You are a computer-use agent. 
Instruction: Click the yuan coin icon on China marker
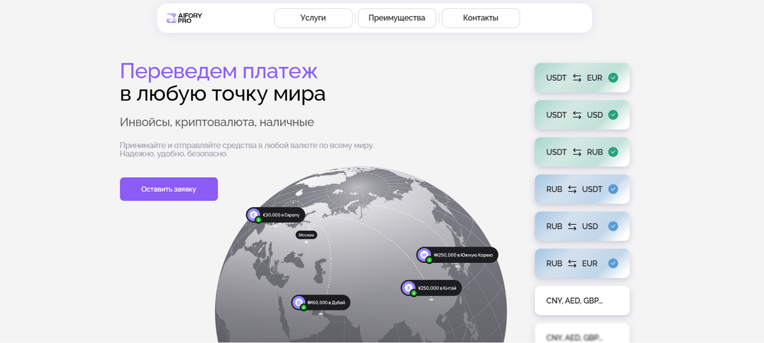pyautogui.click(x=408, y=287)
